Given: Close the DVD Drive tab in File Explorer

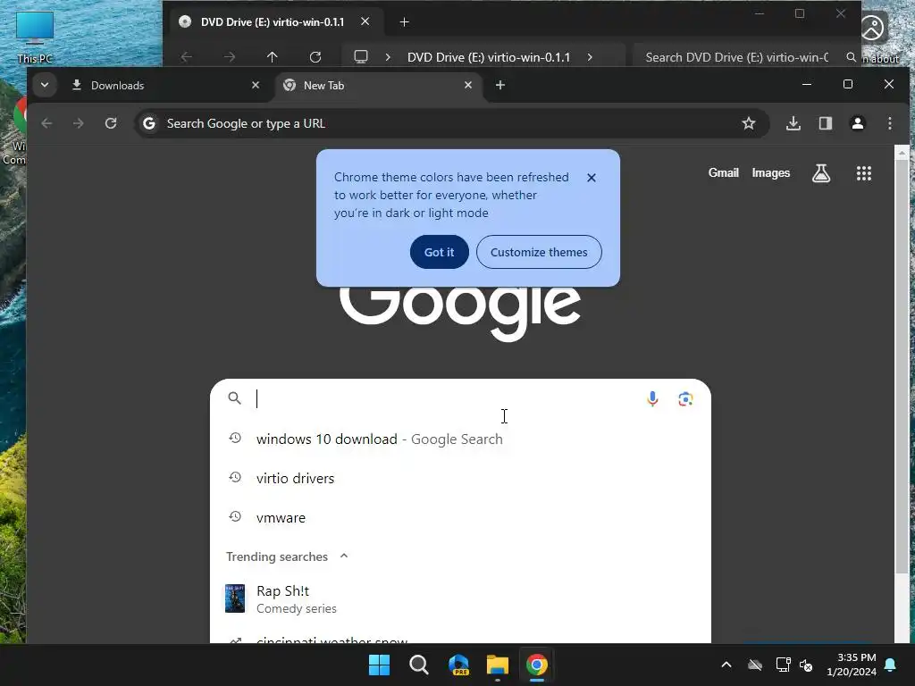Looking at the screenshot, I should pyautogui.click(x=365, y=21).
